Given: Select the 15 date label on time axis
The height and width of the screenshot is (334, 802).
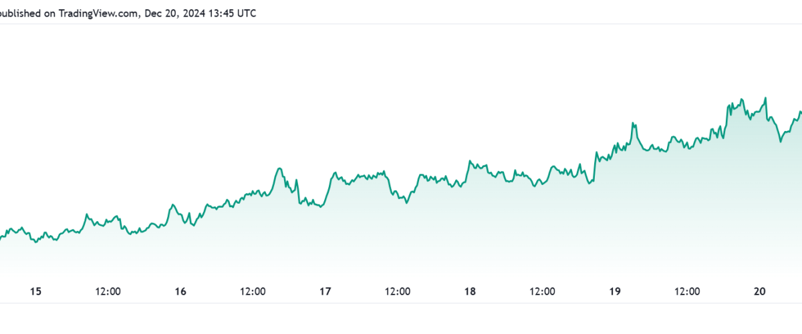Looking at the screenshot, I should [35, 291].
